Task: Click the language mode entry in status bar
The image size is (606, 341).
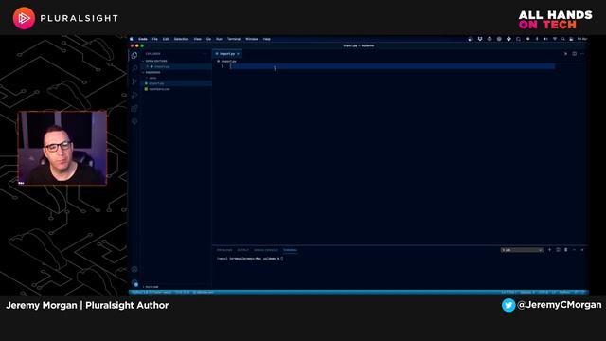Action: (564, 292)
